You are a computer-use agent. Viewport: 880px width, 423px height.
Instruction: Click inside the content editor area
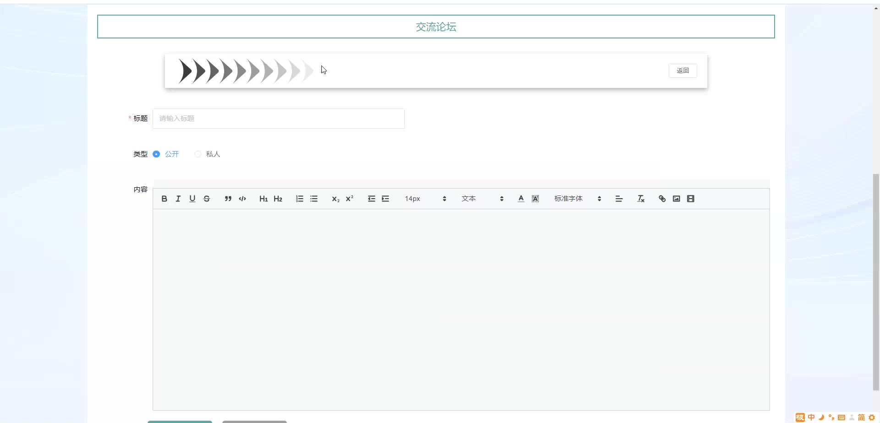pos(461,309)
